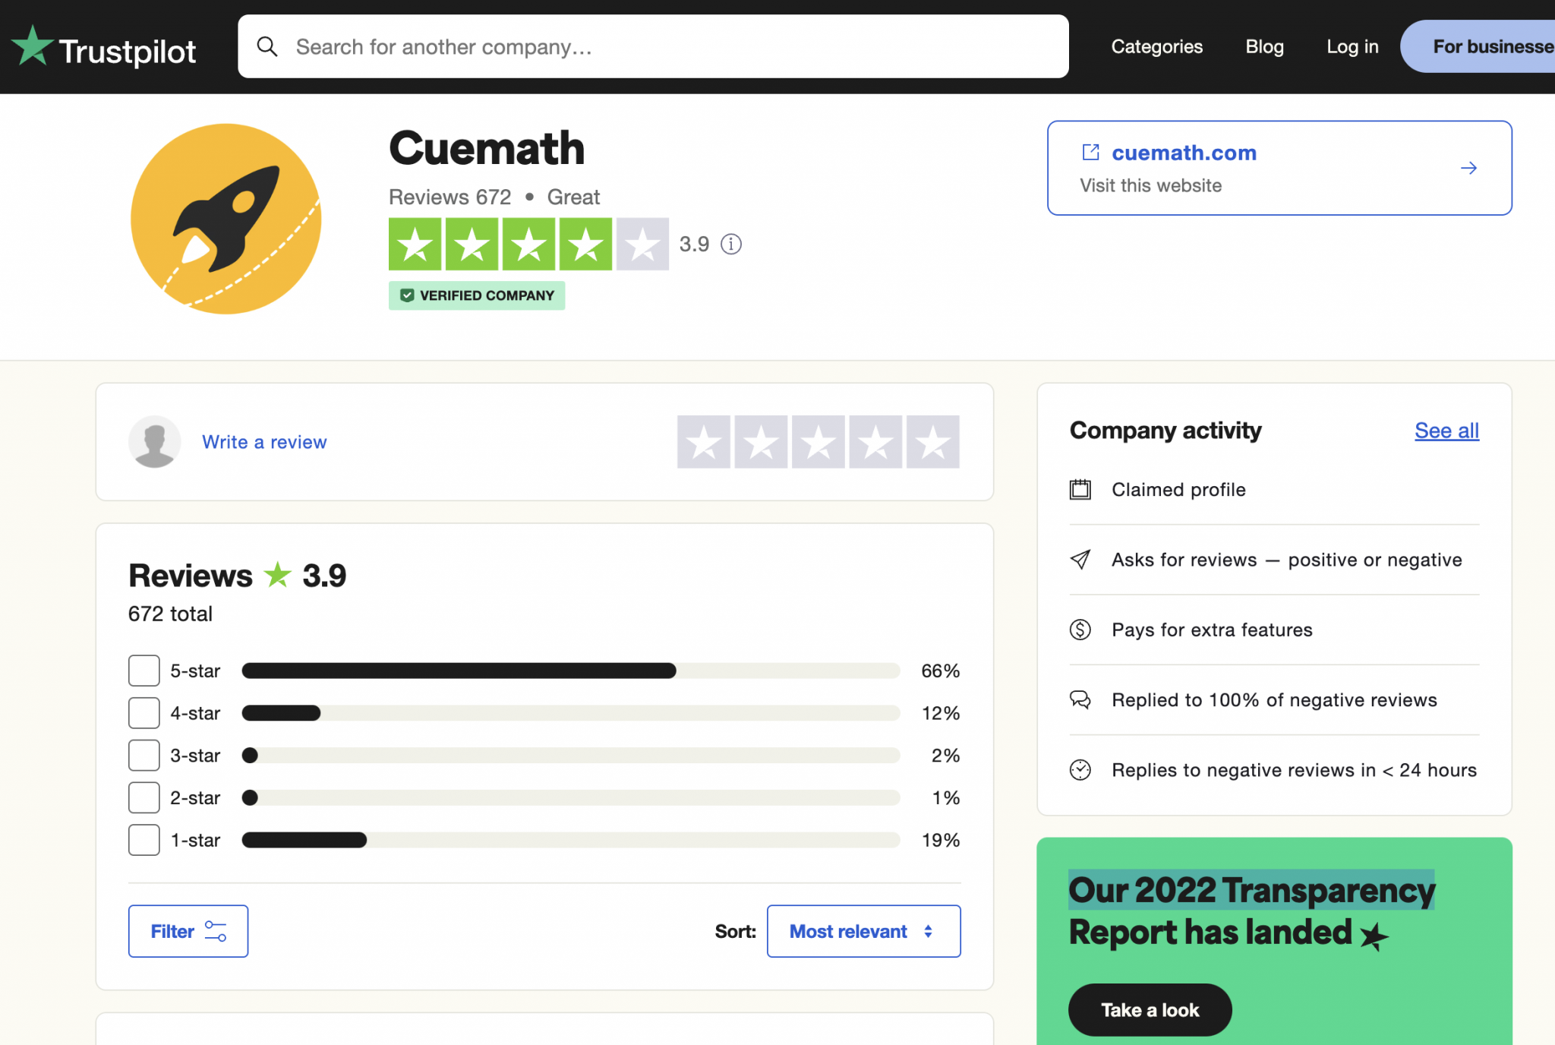Click the See all company activity link

(1446, 431)
